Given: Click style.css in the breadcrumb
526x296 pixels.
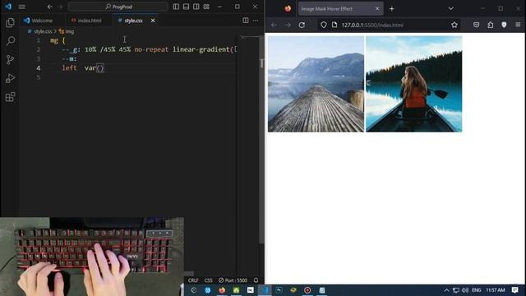Looking at the screenshot, I should [x=43, y=31].
